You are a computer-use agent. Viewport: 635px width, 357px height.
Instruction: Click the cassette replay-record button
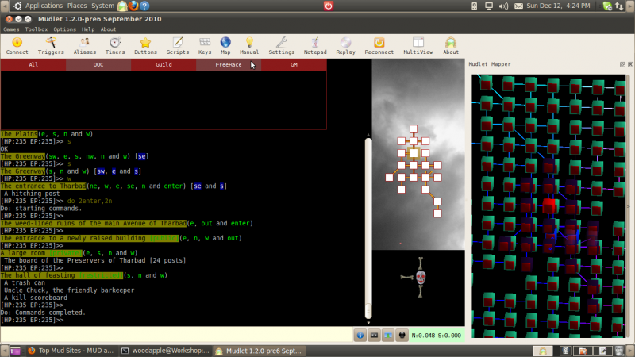pos(374,336)
